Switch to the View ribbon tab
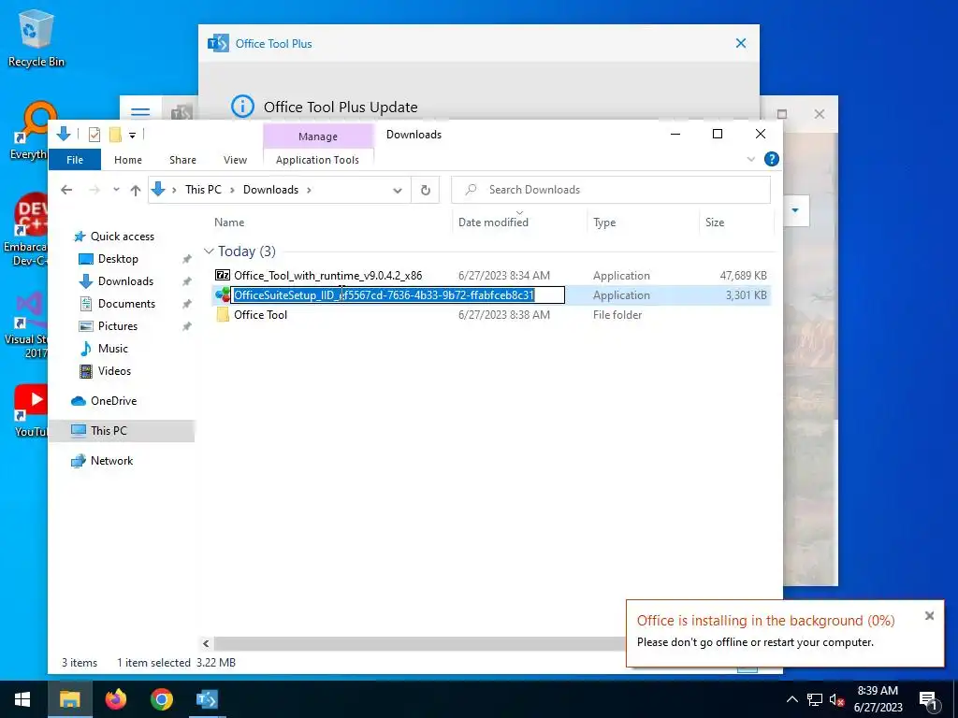 pos(235,160)
